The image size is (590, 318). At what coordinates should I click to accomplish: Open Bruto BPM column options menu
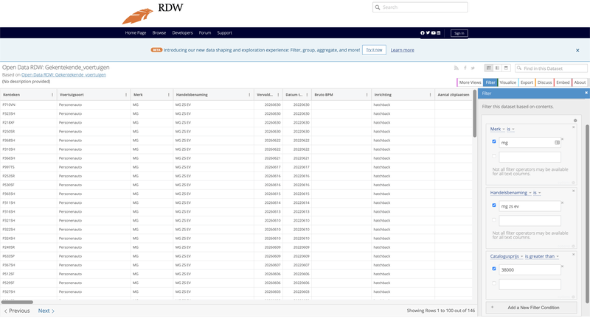pos(367,95)
